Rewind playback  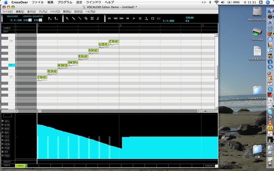tap(115, 18)
